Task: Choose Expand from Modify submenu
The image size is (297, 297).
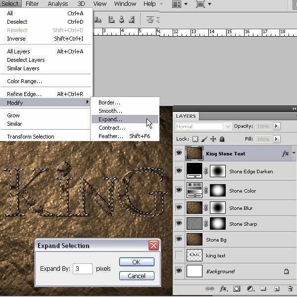Action: tap(110, 119)
